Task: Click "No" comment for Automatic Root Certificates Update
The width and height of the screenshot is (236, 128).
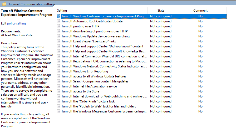Action: pos(200,21)
